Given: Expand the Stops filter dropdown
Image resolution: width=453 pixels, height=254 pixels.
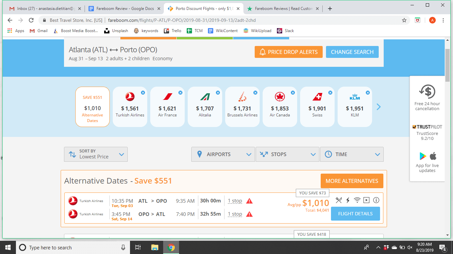Looking at the screenshot, I should pyautogui.click(x=288, y=154).
